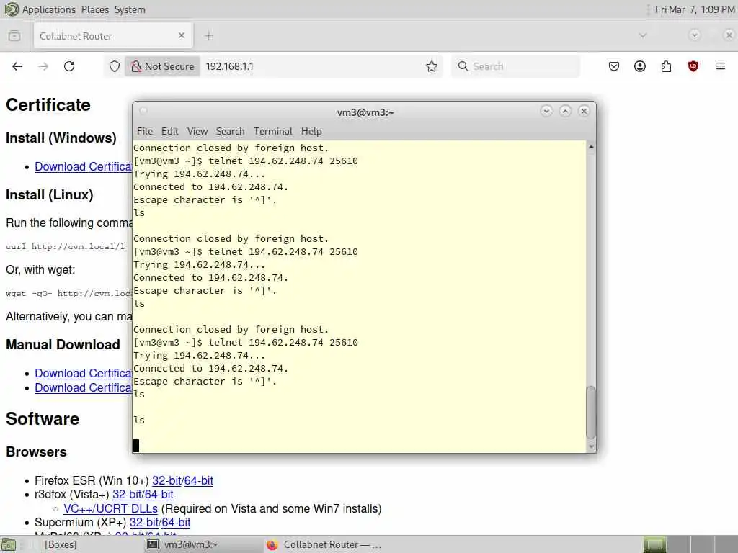
Task: Close the vm3@vm3 terminal window
Action: pyautogui.click(x=584, y=111)
